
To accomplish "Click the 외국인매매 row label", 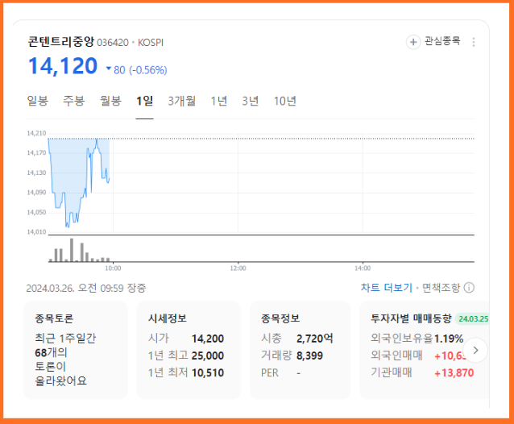I will coord(396,355).
